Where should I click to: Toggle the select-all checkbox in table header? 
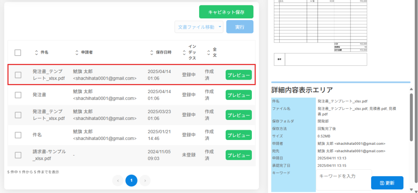(x=18, y=53)
